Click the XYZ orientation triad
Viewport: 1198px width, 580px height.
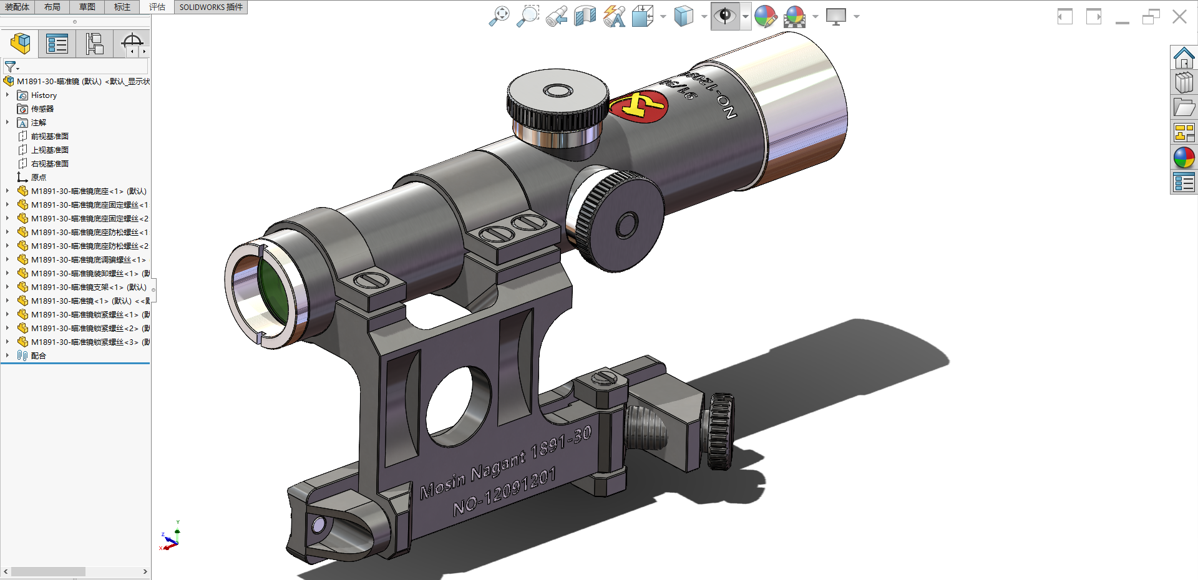[170, 536]
